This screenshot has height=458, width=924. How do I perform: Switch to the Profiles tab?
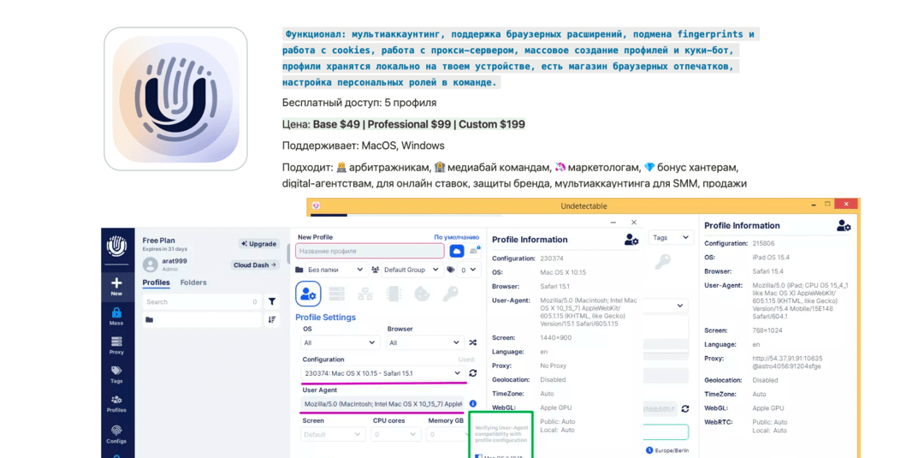pyautogui.click(x=157, y=283)
